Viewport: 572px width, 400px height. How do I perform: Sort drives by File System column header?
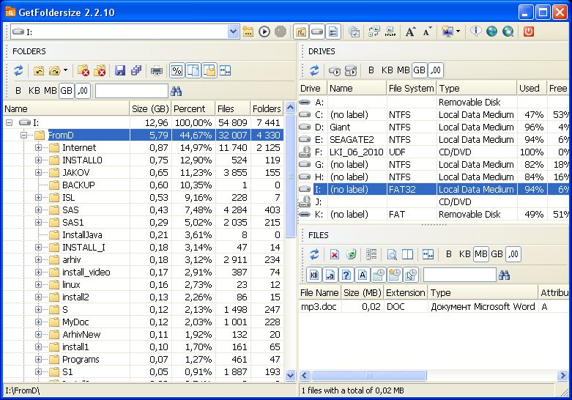411,89
